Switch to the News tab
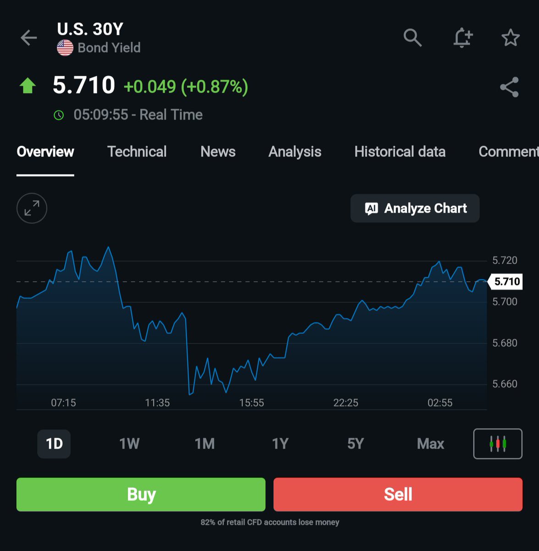This screenshot has height=551, width=539. tap(218, 152)
